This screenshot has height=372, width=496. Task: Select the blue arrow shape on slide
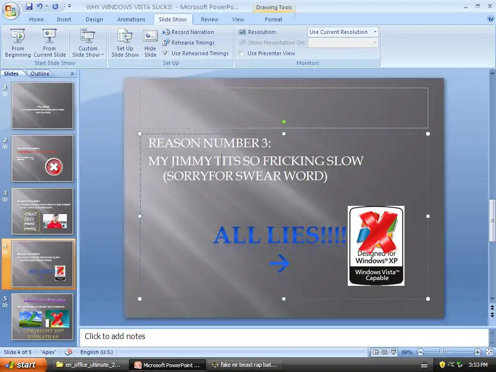point(279,263)
